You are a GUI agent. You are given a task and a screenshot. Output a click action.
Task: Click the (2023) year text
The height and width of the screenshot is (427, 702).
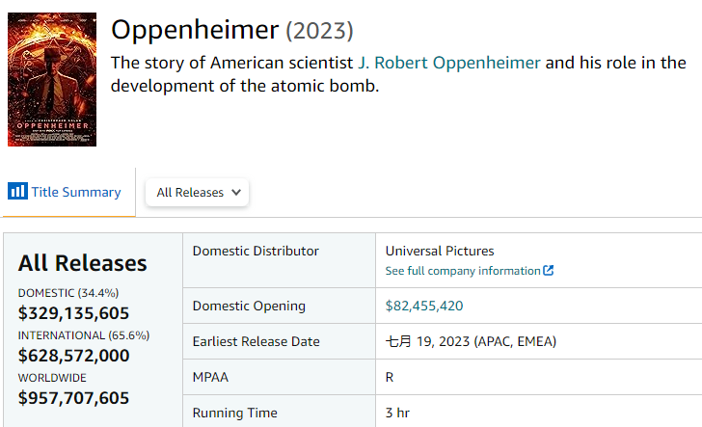coord(320,31)
